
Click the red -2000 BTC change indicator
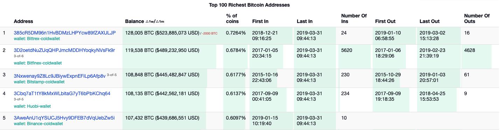(210, 33)
